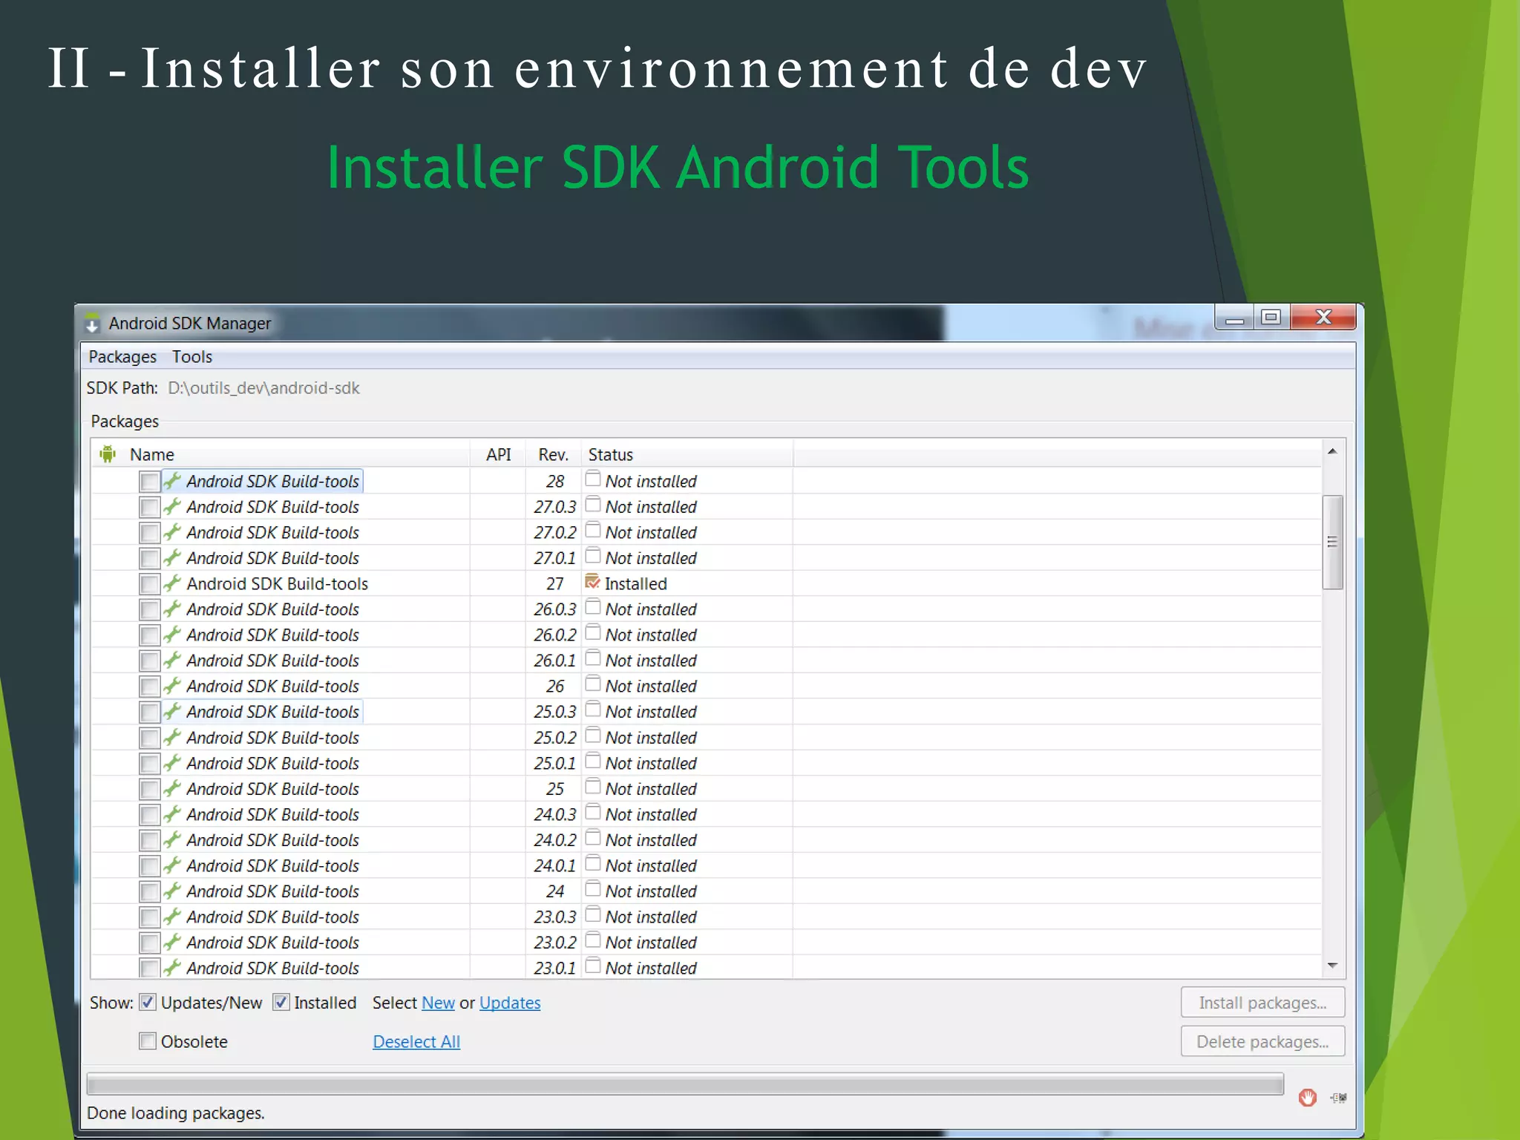The image size is (1520, 1140).
Task: Click the scrollbar up arrow in packages list
Action: pyautogui.click(x=1332, y=451)
